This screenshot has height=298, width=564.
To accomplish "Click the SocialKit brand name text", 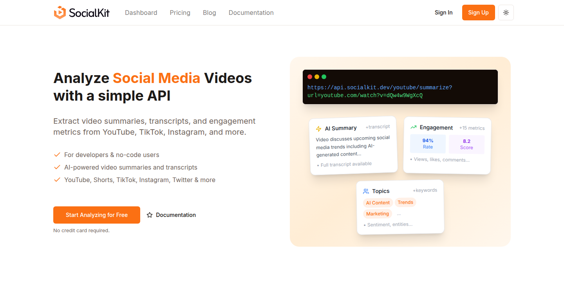I will 89,13.
